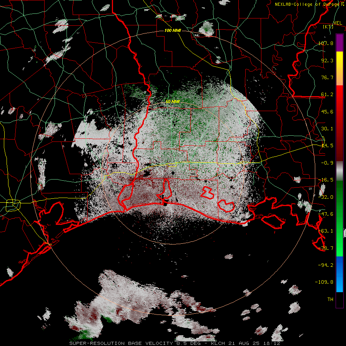Select the 107.8 value on velocity scale
This screenshot has width=346, height=346.
click(x=326, y=43)
